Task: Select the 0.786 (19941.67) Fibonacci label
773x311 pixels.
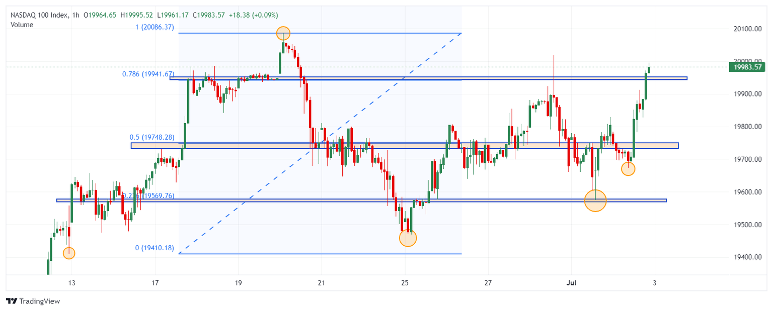Action: pyautogui.click(x=148, y=74)
